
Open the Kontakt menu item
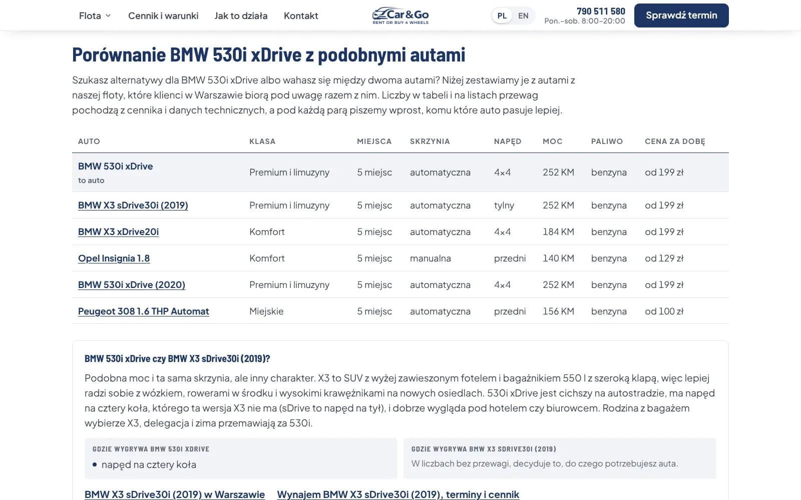point(301,15)
